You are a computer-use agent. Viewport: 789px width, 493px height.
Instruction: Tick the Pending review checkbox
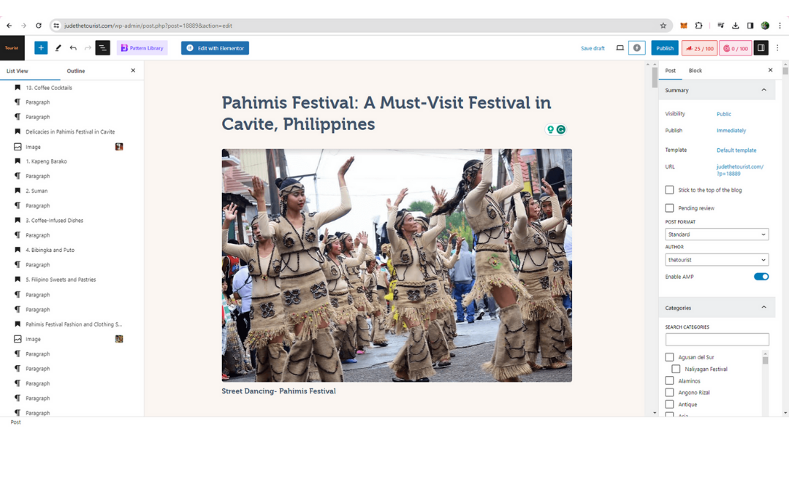click(669, 207)
